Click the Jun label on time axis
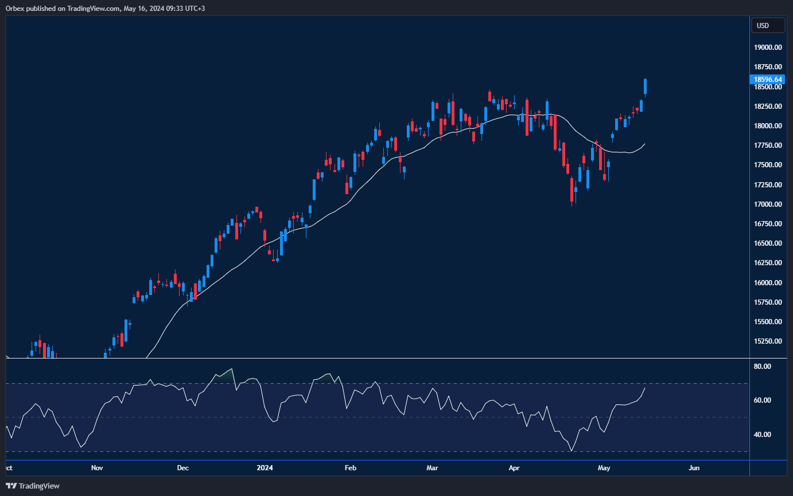Viewport: 793px width, 496px height. click(694, 468)
